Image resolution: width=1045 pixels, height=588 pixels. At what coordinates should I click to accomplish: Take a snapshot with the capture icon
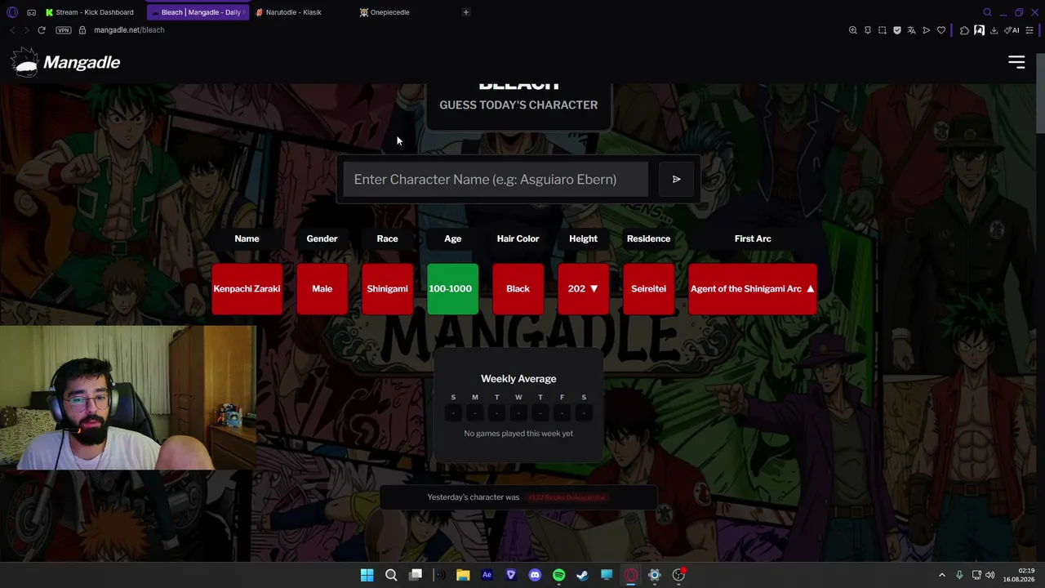point(883,30)
